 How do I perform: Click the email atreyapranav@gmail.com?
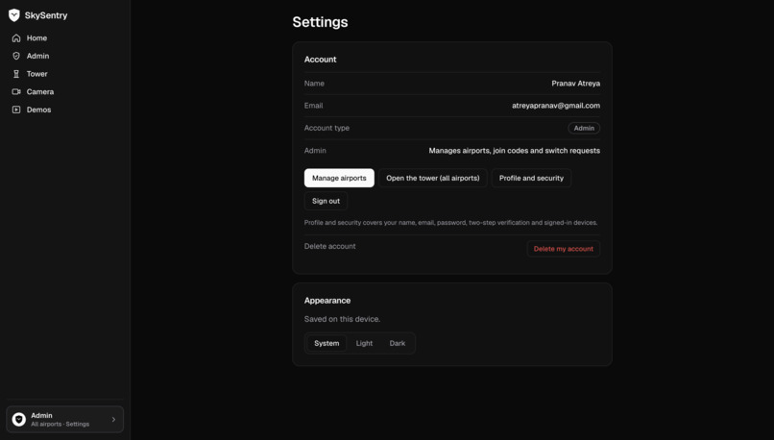pyautogui.click(x=556, y=106)
